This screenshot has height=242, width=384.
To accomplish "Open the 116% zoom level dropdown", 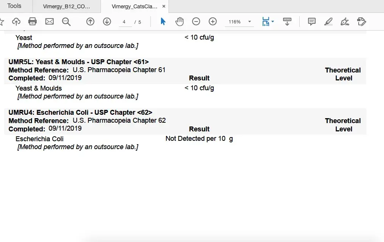I will 249,22.
